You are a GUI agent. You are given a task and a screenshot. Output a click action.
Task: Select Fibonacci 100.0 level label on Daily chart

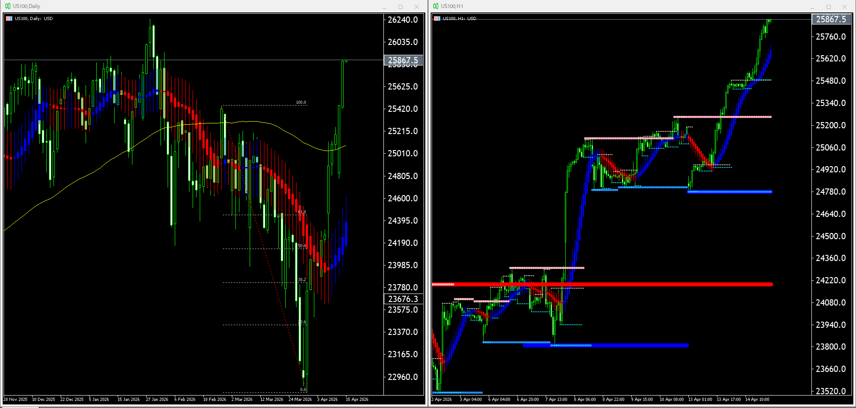pyautogui.click(x=301, y=102)
